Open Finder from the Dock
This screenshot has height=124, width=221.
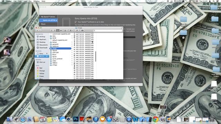pyautogui.click(x=9, y=119)
